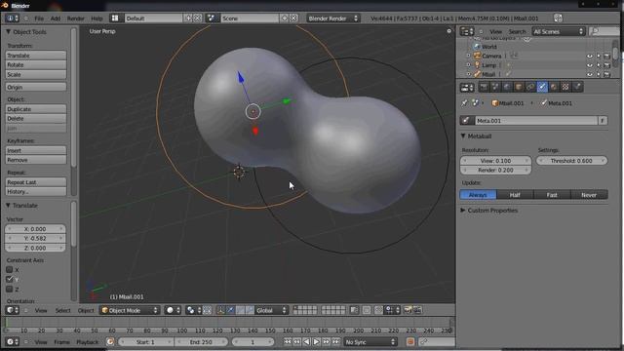Open the Help menu
The image size is (624, 351).
point(97,19)
